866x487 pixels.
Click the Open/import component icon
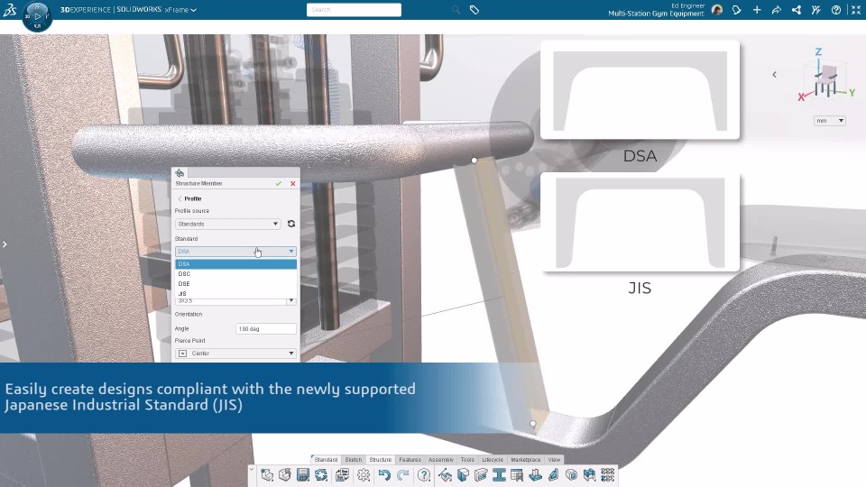285,475
